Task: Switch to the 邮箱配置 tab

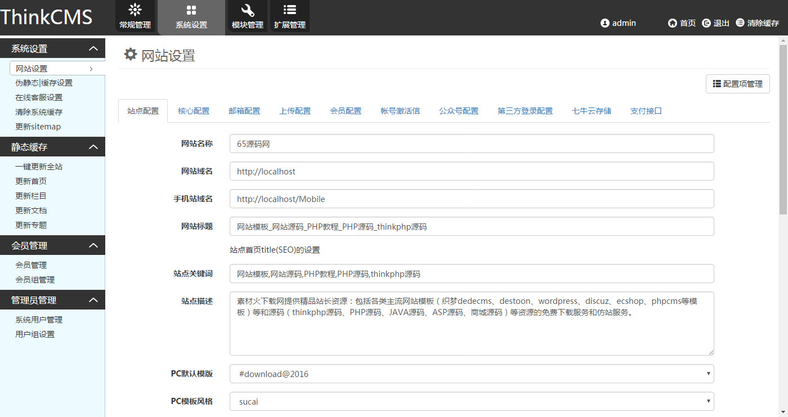Action: (244, 111)
